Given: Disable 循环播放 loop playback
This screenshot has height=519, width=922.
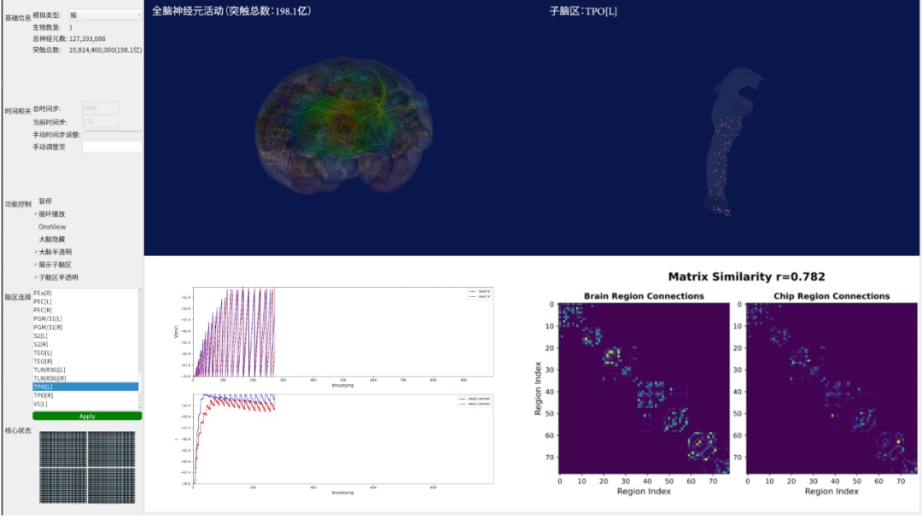Looking at the screenshot, I should click(x=36, y=214).
